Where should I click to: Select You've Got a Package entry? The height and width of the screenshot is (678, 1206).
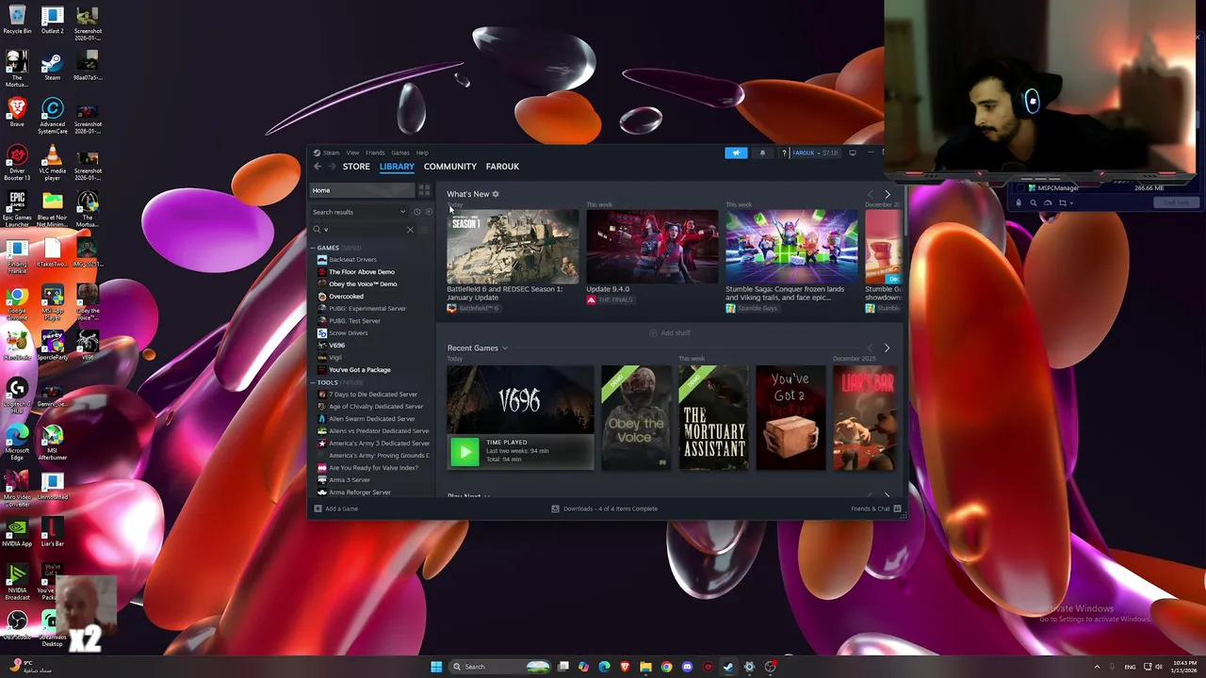[x=359, y=370]
